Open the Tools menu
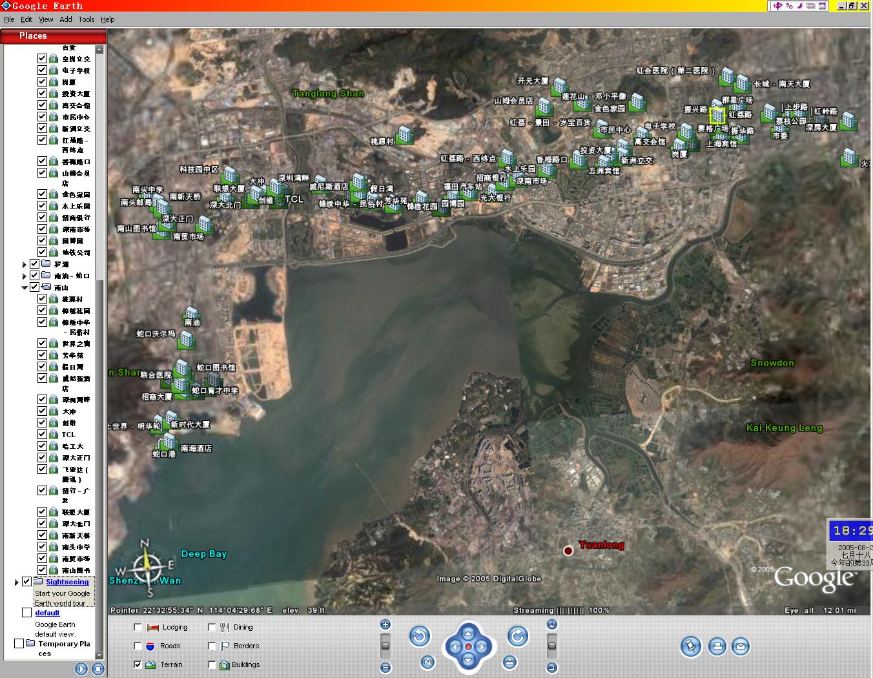The width and height of the screenshot is (873, 678). point(87,19)
